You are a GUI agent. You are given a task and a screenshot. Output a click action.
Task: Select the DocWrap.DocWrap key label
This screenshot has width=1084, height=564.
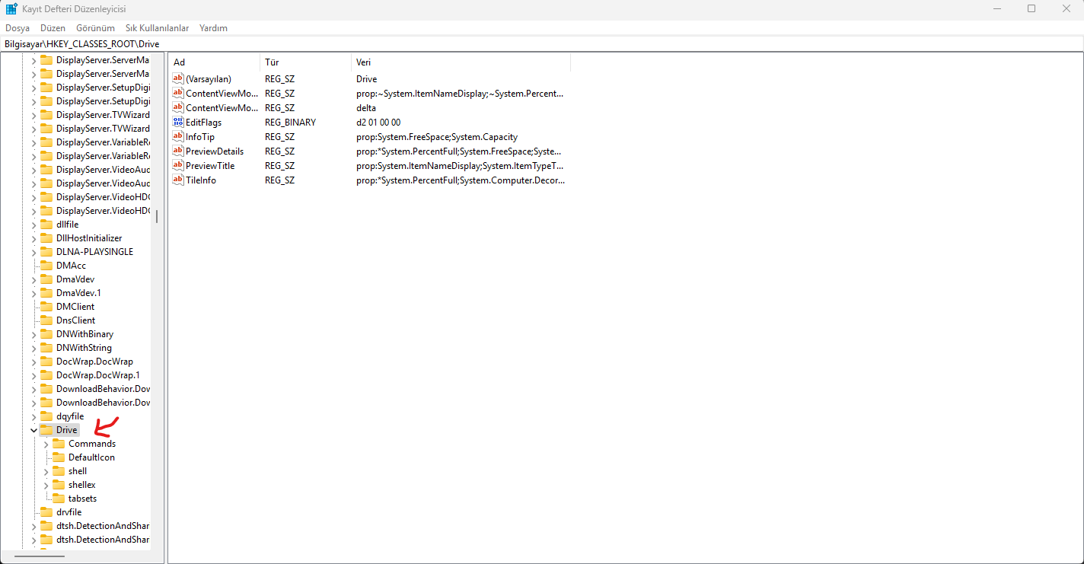[x=94, y=362]
